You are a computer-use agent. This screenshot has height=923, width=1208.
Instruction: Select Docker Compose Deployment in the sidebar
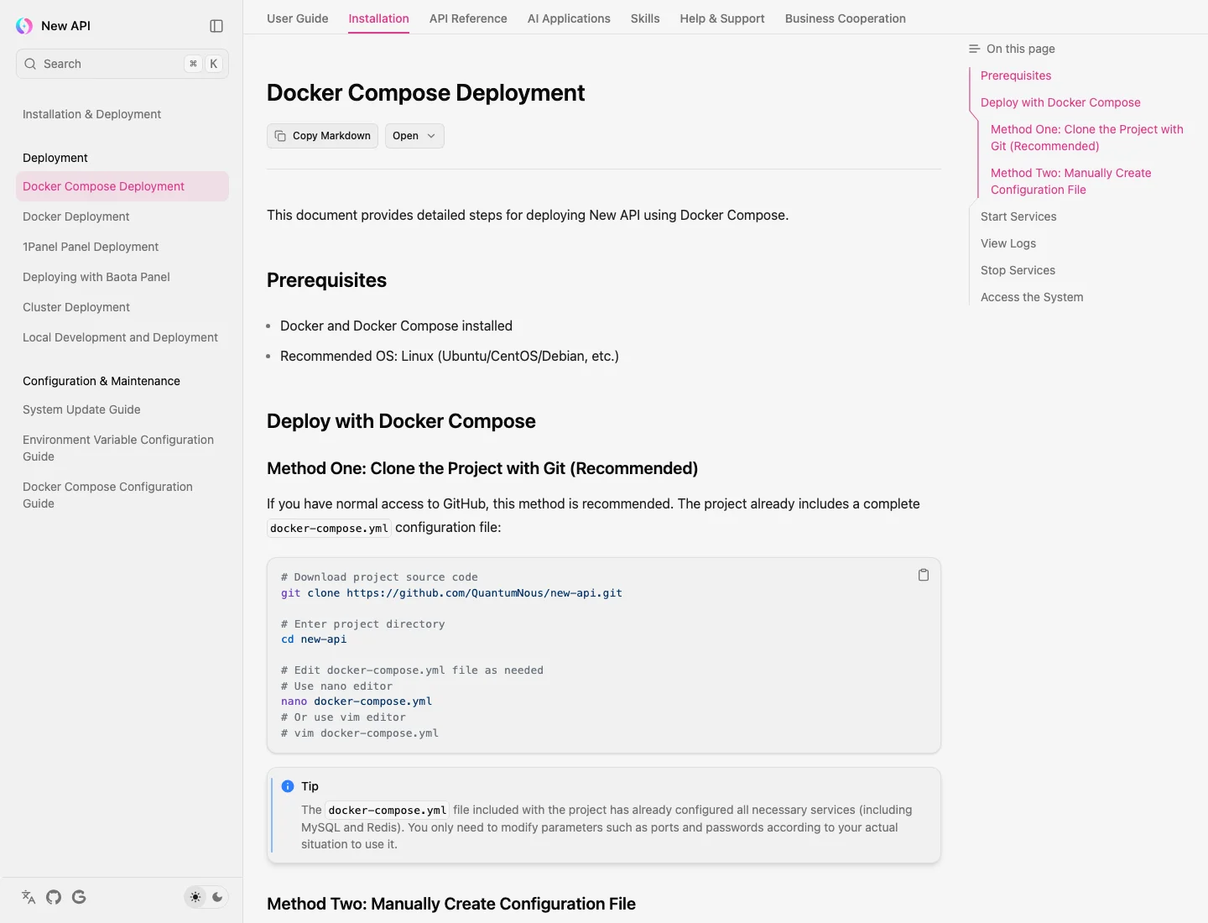pyautogui.click(x=122, y=186)
